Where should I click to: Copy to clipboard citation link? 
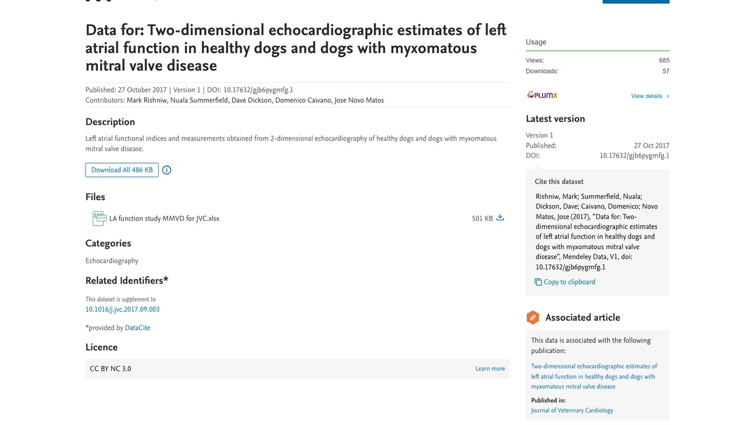point(569,282)
